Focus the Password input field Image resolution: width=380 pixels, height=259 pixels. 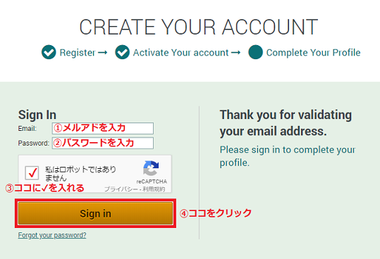103,143
